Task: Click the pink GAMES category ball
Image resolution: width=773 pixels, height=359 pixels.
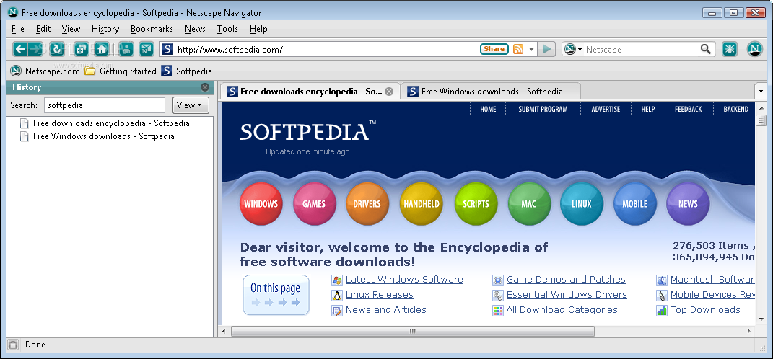Action: 314,203
